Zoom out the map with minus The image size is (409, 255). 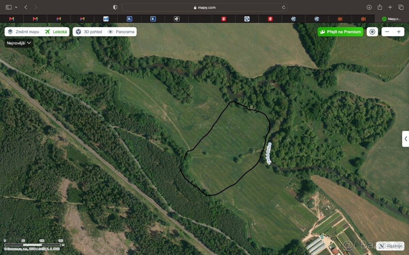pos(387,32)
